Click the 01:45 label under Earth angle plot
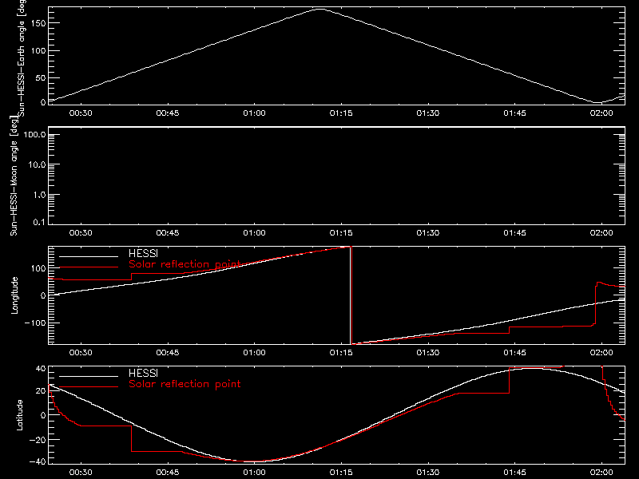 (x=514, y=113)
